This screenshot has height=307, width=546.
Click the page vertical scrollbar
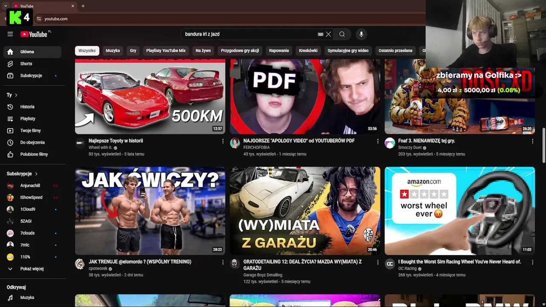point(544,145)
